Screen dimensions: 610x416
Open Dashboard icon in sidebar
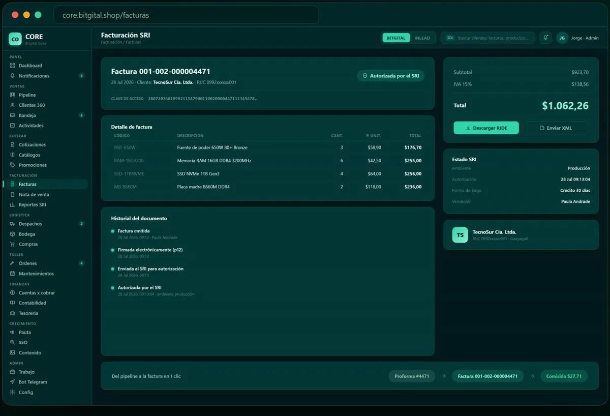[x=13, y=66]
